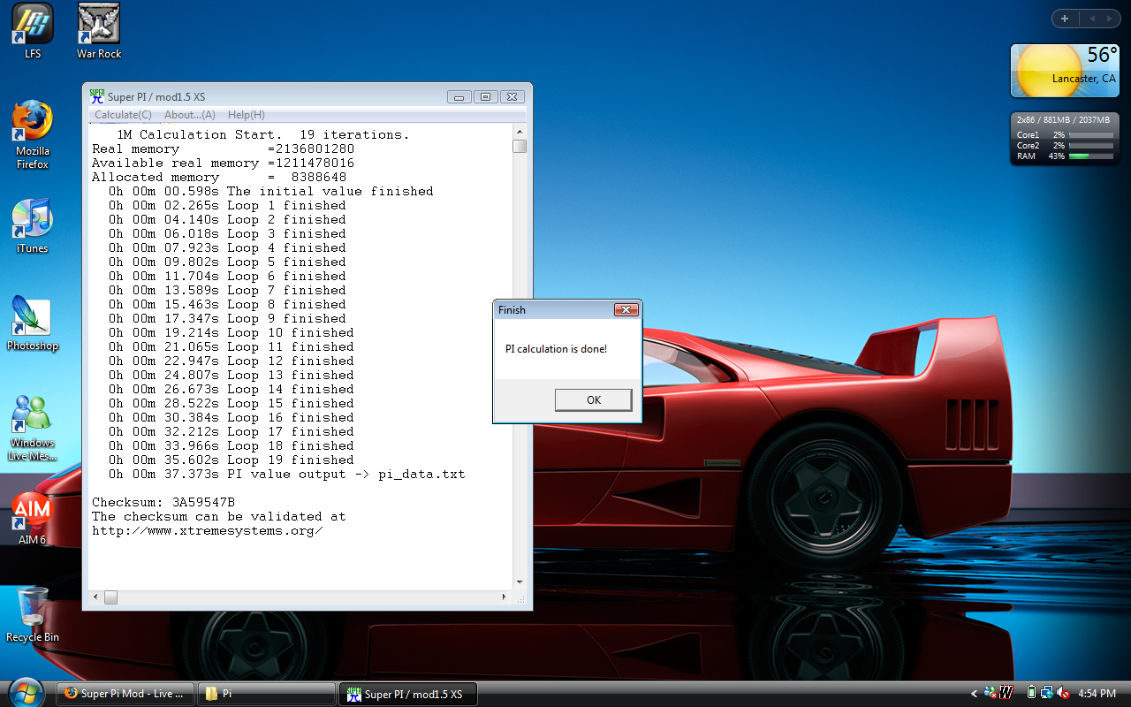Go to previous sidebar gadgets page

(x=1091, y=19)
